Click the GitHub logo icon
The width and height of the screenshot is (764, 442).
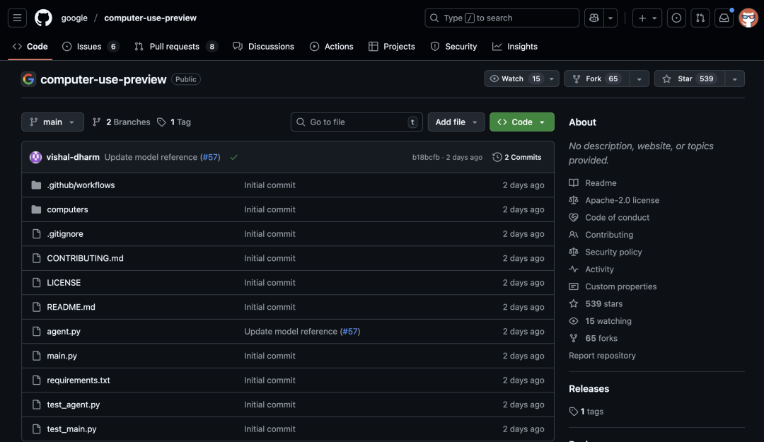click(43, 18)
